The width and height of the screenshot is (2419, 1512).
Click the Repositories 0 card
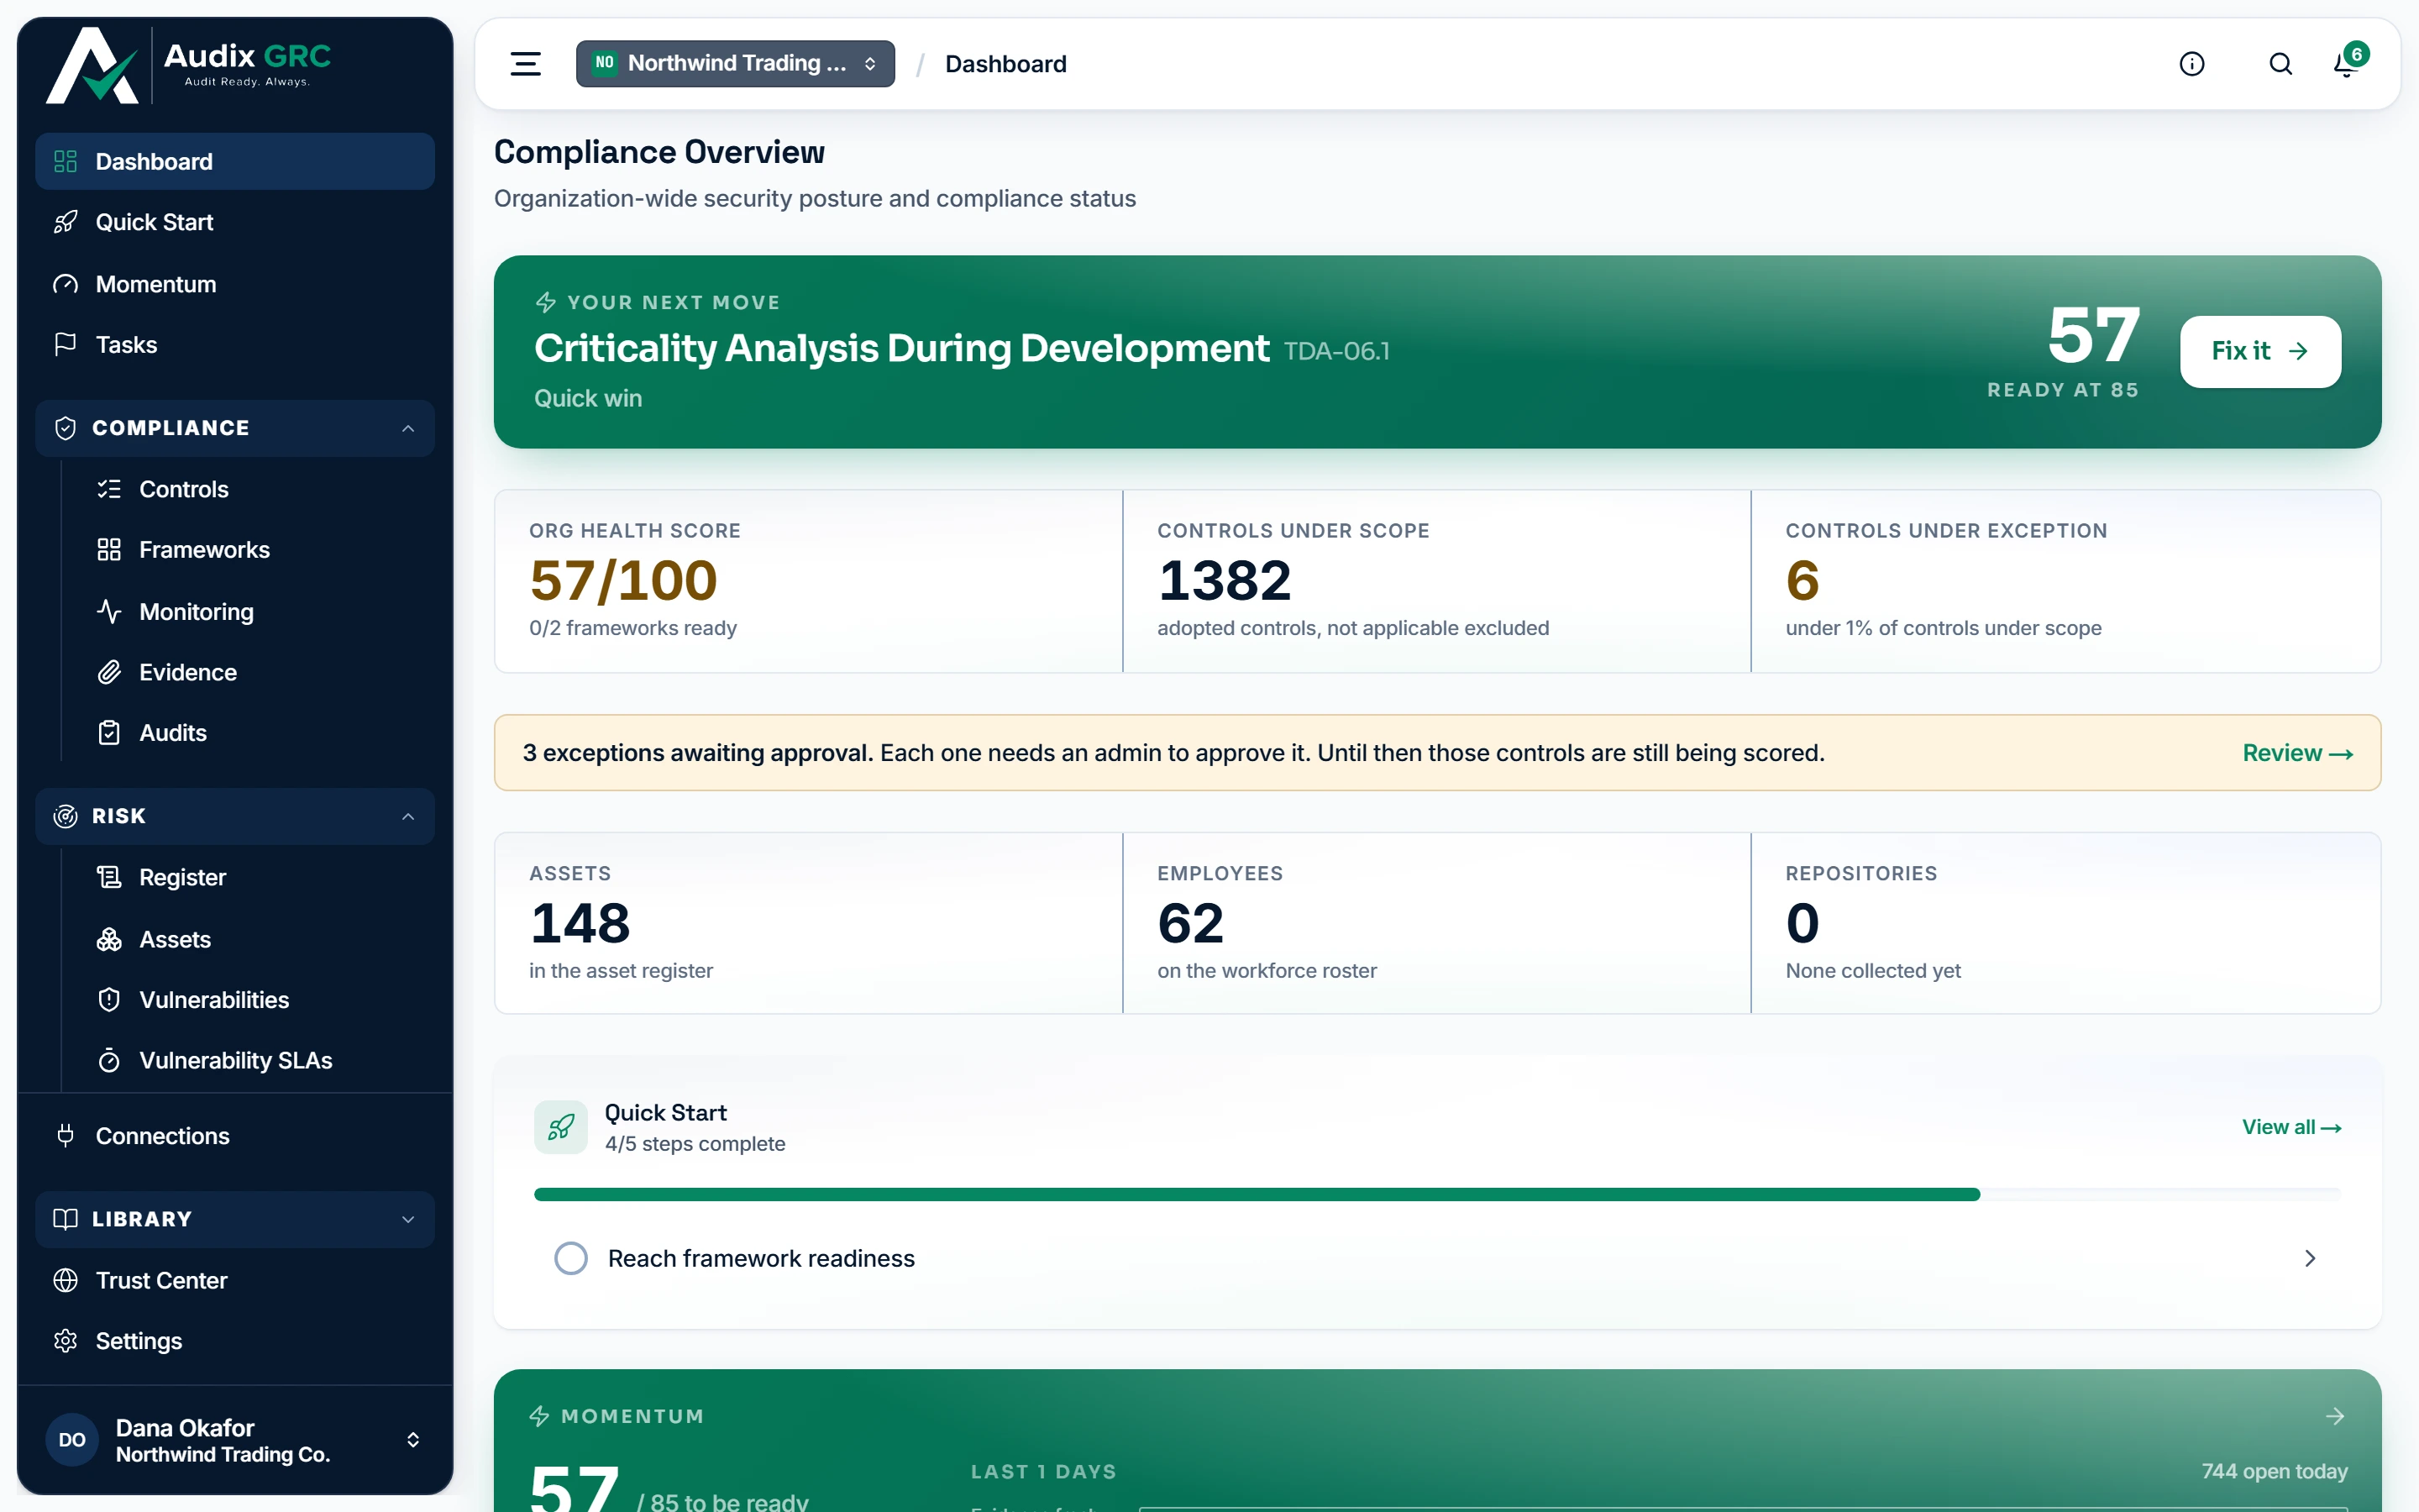tap(2066, 923)
